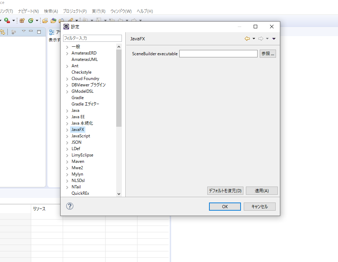The width and height of the screenshot is (338, 262).
Task: Open the ウィンドウ(W) menu
Action: 121,11
